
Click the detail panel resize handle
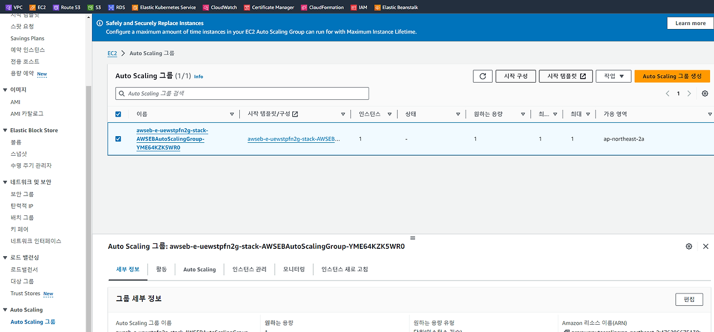click(412, 238)
